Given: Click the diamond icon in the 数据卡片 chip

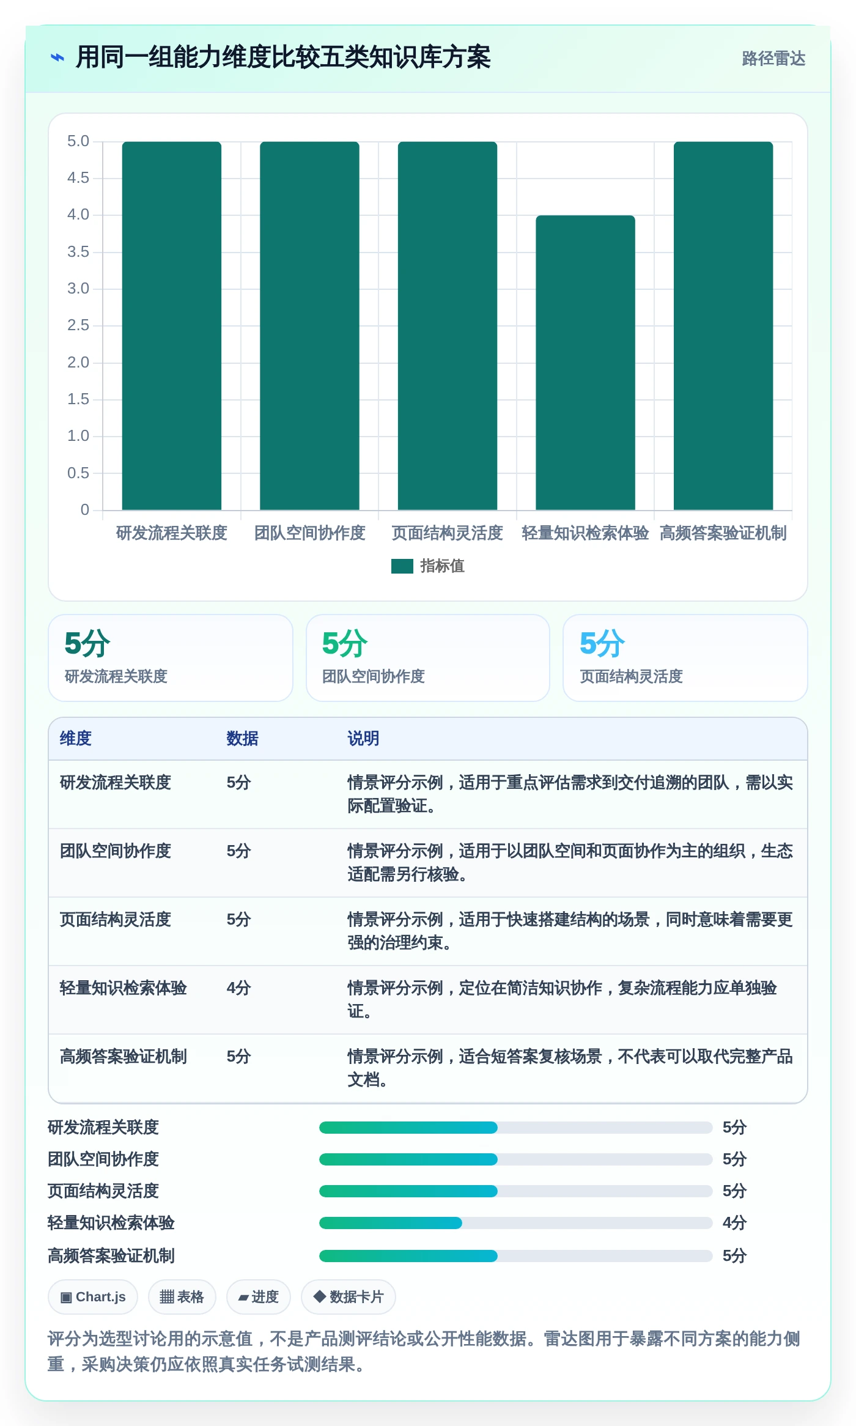Looking at the screenshot, I should (319, 1296).
